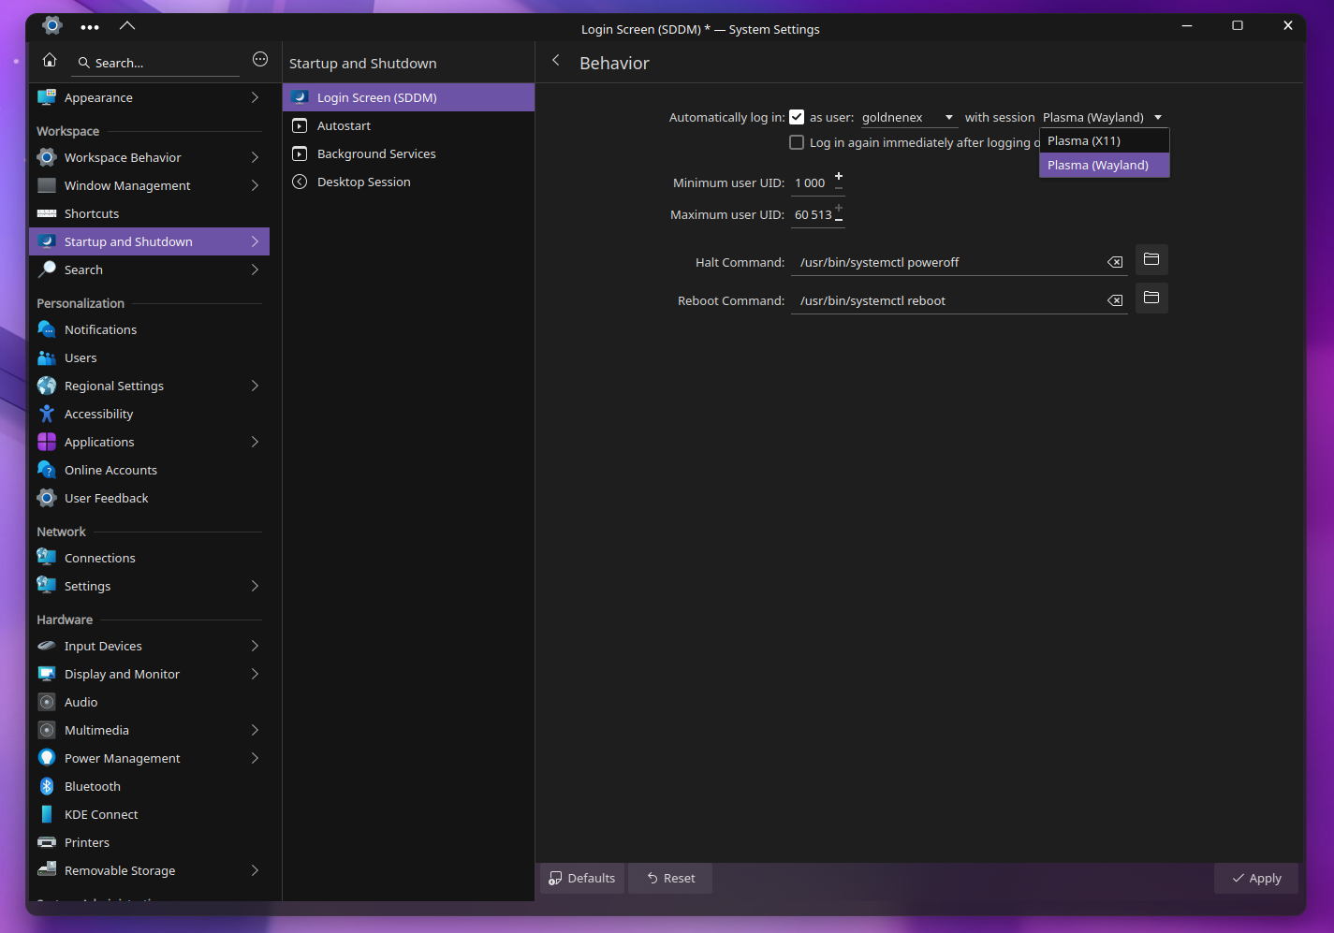Click the Accessibility figure icon
Screen dimensions: 1334x933
click(47, 414)
